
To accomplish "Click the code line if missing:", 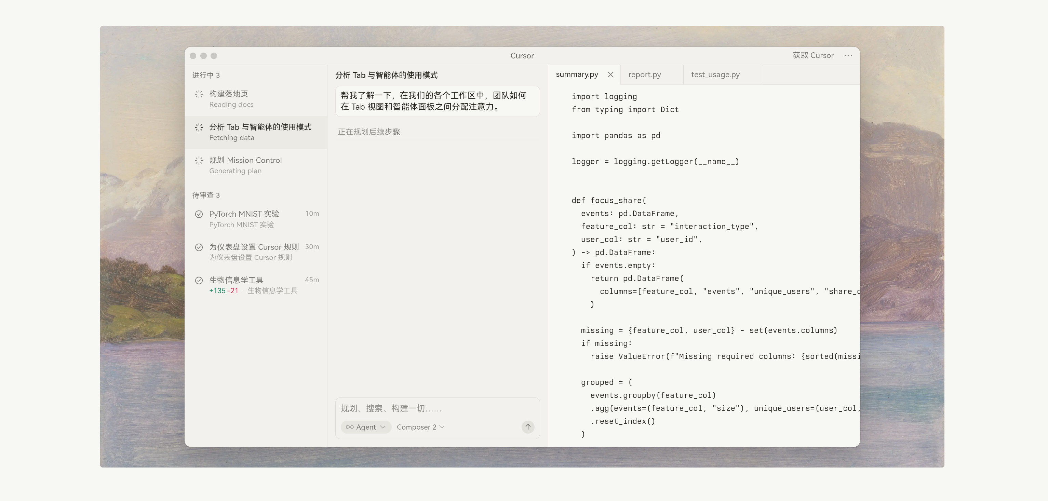I will point(606,343).
